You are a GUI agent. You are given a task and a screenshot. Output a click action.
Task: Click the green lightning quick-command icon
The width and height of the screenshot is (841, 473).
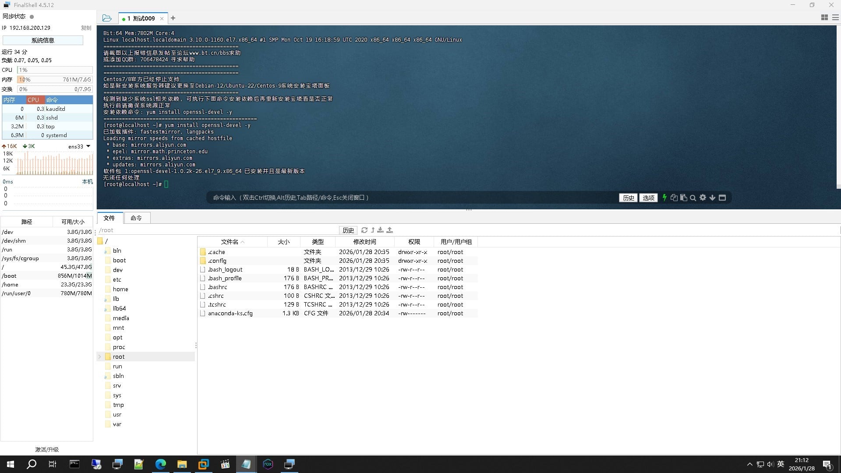(x=664, y=198)
